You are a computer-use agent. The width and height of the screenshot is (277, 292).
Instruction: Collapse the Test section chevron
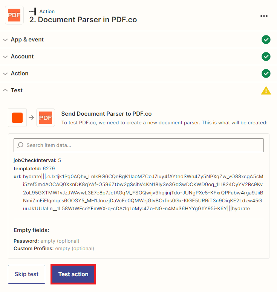point(5,90)
